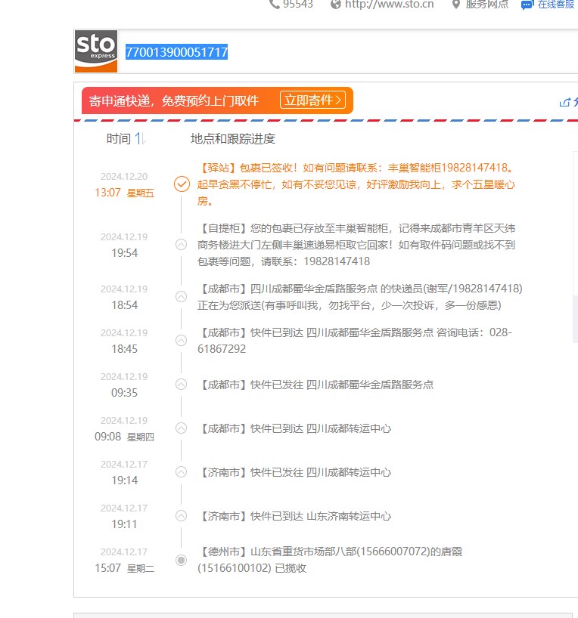Open the 寄申通快递 free pickup banner
The image size is (578, 618).
click(217, 100)
